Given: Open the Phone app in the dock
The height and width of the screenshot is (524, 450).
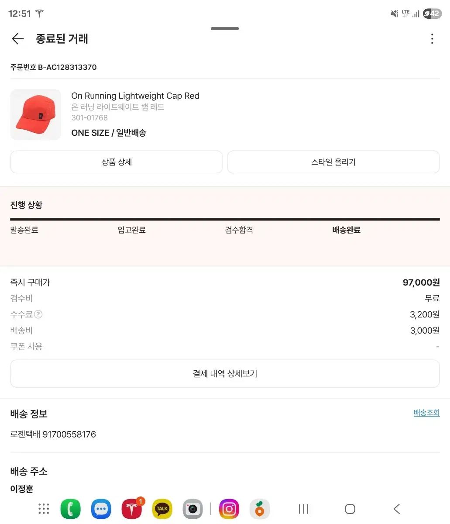Looking at the screenshot, I should coord(70,509).
